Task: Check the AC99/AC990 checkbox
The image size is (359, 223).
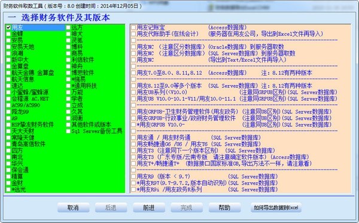Action: pyautogui.click(x=8, y=106)
